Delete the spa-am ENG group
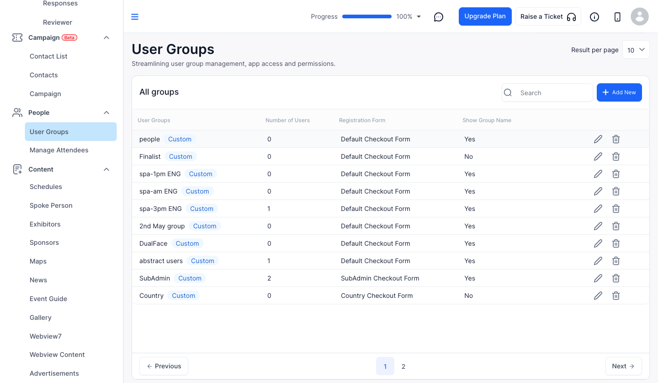The height and width of the screenshot is (383, 658). tap(616, 191)
